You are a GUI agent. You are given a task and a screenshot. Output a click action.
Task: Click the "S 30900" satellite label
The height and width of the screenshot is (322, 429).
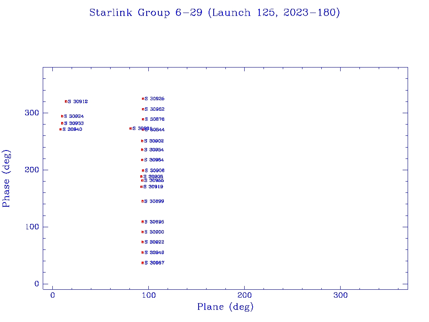(154, 232)
